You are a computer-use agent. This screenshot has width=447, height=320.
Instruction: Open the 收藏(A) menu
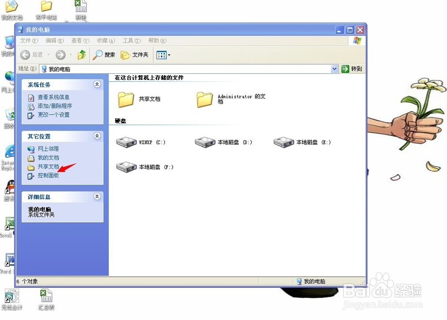click(106, 41)
